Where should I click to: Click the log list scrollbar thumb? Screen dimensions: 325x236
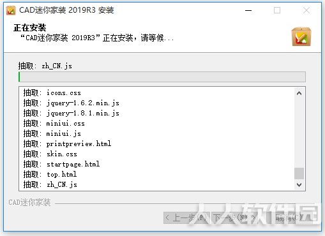click(x=299, y=173)
